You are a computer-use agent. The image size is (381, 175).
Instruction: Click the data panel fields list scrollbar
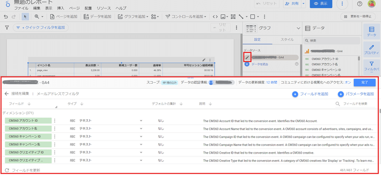[359, 59]
